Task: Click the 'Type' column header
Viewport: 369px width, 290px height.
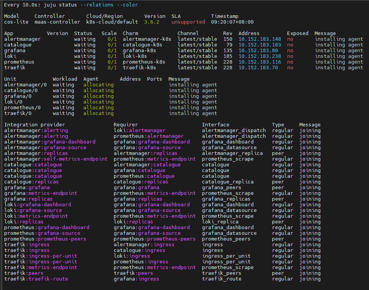Action: coord(278,125)
